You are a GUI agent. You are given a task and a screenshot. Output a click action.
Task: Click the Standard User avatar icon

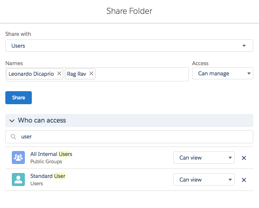coord(18,180)
